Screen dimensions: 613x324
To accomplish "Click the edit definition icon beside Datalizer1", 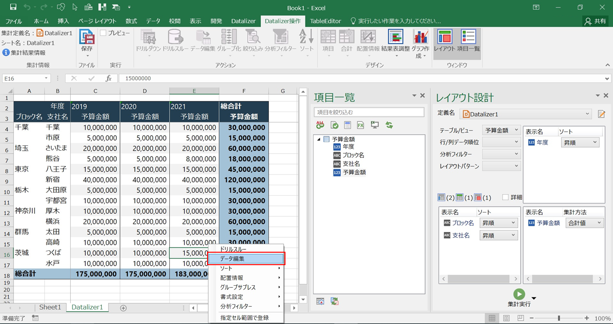I will click(x=602, y=114).
